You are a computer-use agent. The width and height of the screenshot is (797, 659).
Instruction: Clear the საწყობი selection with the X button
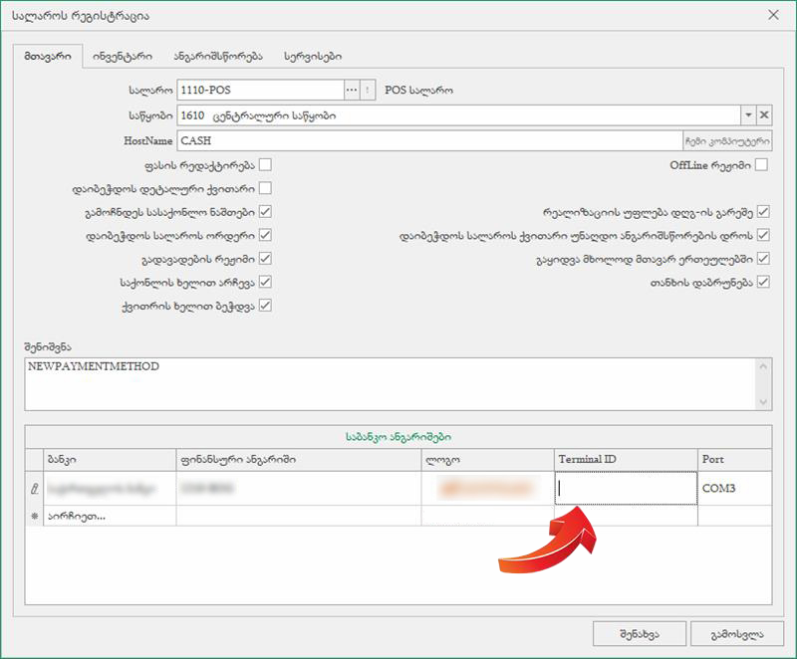(x=764, y=115)
